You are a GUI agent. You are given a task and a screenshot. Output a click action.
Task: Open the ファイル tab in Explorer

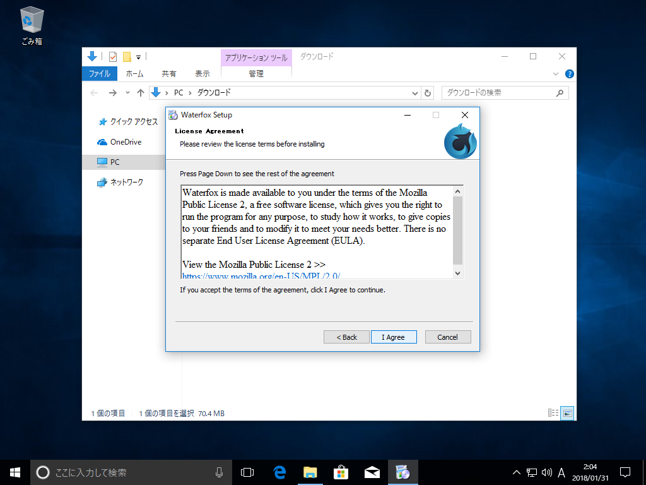[x=100, y=74]
